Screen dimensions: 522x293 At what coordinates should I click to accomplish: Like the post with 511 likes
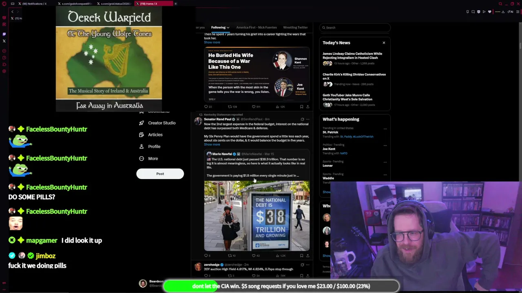point(256,107)
